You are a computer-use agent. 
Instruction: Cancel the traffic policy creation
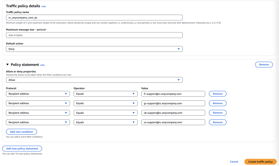234,162
